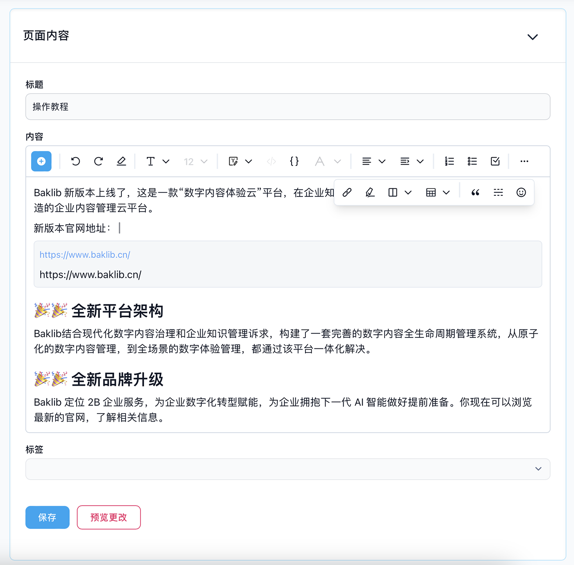Viewport: 574px width, 565px height.
Task: Click the table grid icon
Action: (x=431, y=192)
